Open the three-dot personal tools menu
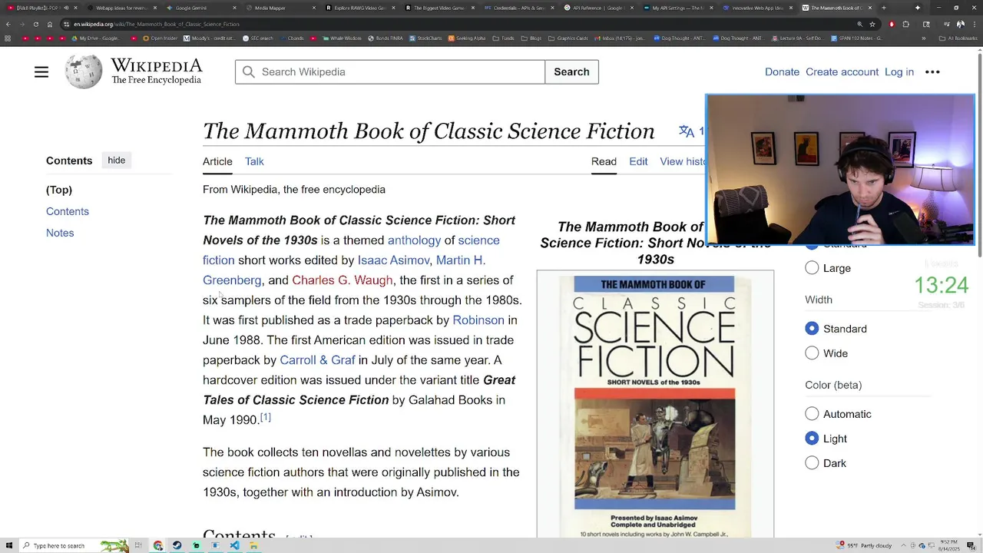 tap(932, 72)
